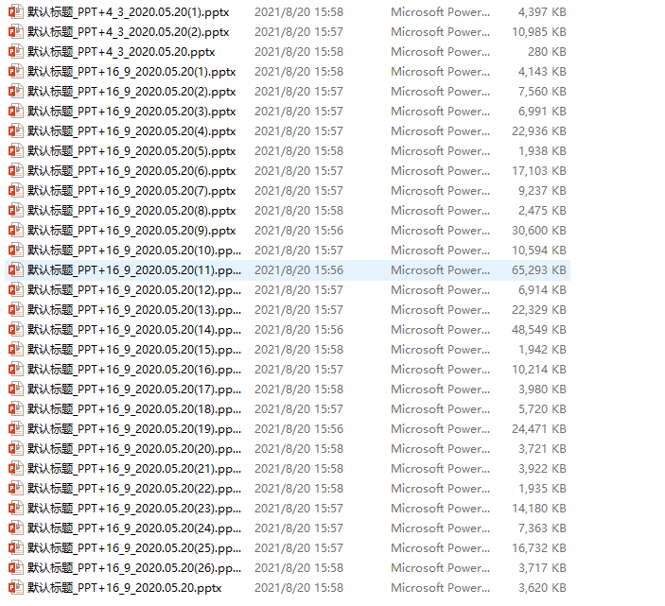Image resolution: width=665 pixels, height=606 pixels.
Task: Click the icon for PPT+16_9_2020.05.20(26)
Action: point(14,568)
